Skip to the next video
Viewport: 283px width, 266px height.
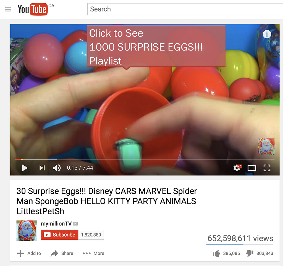(x=42, y=168)
